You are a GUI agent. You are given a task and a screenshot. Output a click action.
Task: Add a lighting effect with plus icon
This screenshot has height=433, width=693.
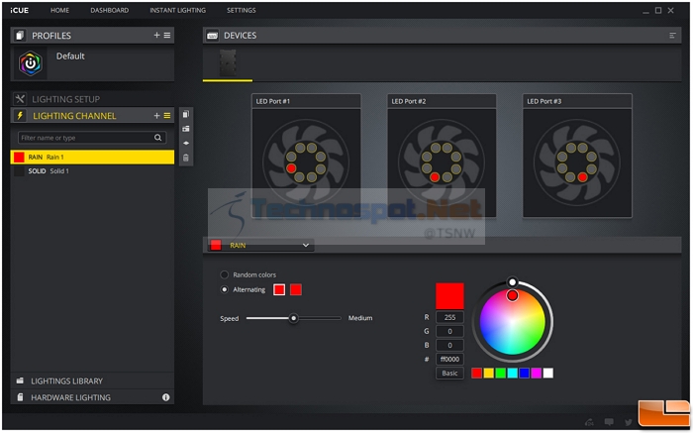[156, 116]
